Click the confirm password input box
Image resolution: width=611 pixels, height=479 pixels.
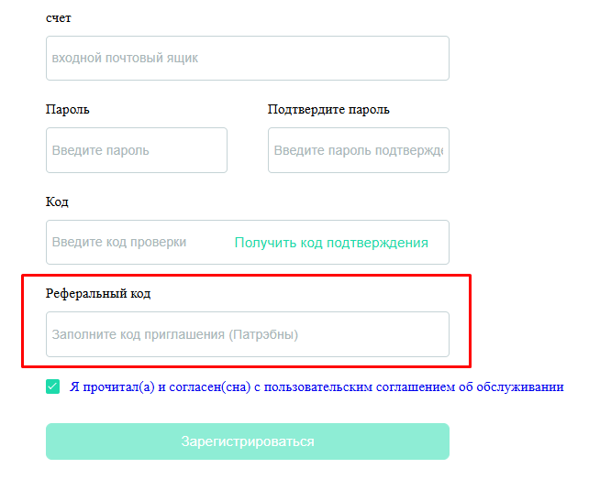click(358, 150)
